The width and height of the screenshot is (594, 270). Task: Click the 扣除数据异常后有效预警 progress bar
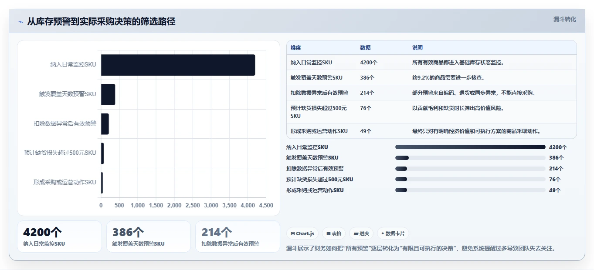point(470,169)
